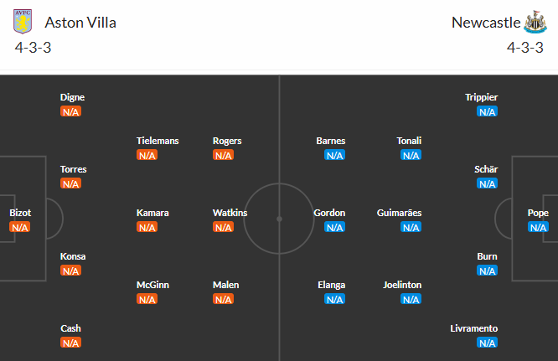This screenshot has height=361, width=558.
Task: Click Trippier's name
Action: 481,97
